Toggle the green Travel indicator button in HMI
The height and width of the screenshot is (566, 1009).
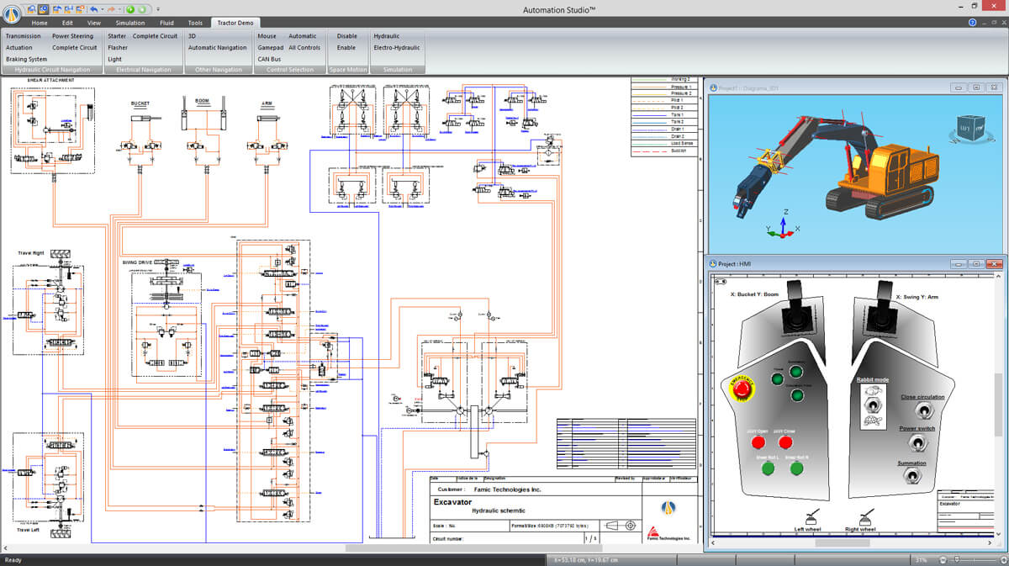778,378
